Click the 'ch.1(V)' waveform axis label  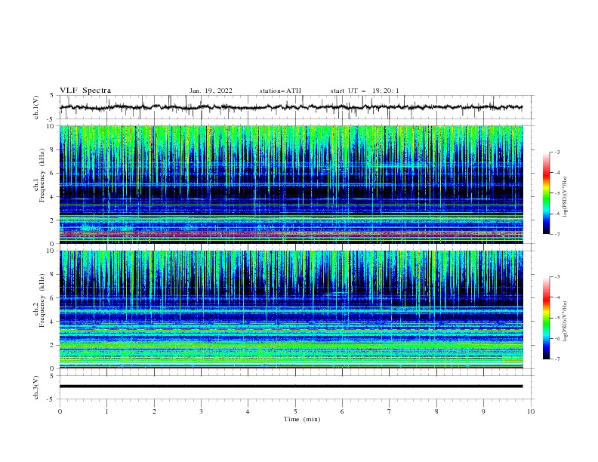pos(36,107)
